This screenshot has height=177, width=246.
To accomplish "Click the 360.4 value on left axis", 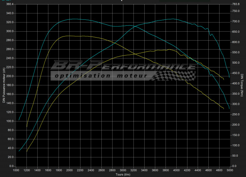I will coord(8,4).
